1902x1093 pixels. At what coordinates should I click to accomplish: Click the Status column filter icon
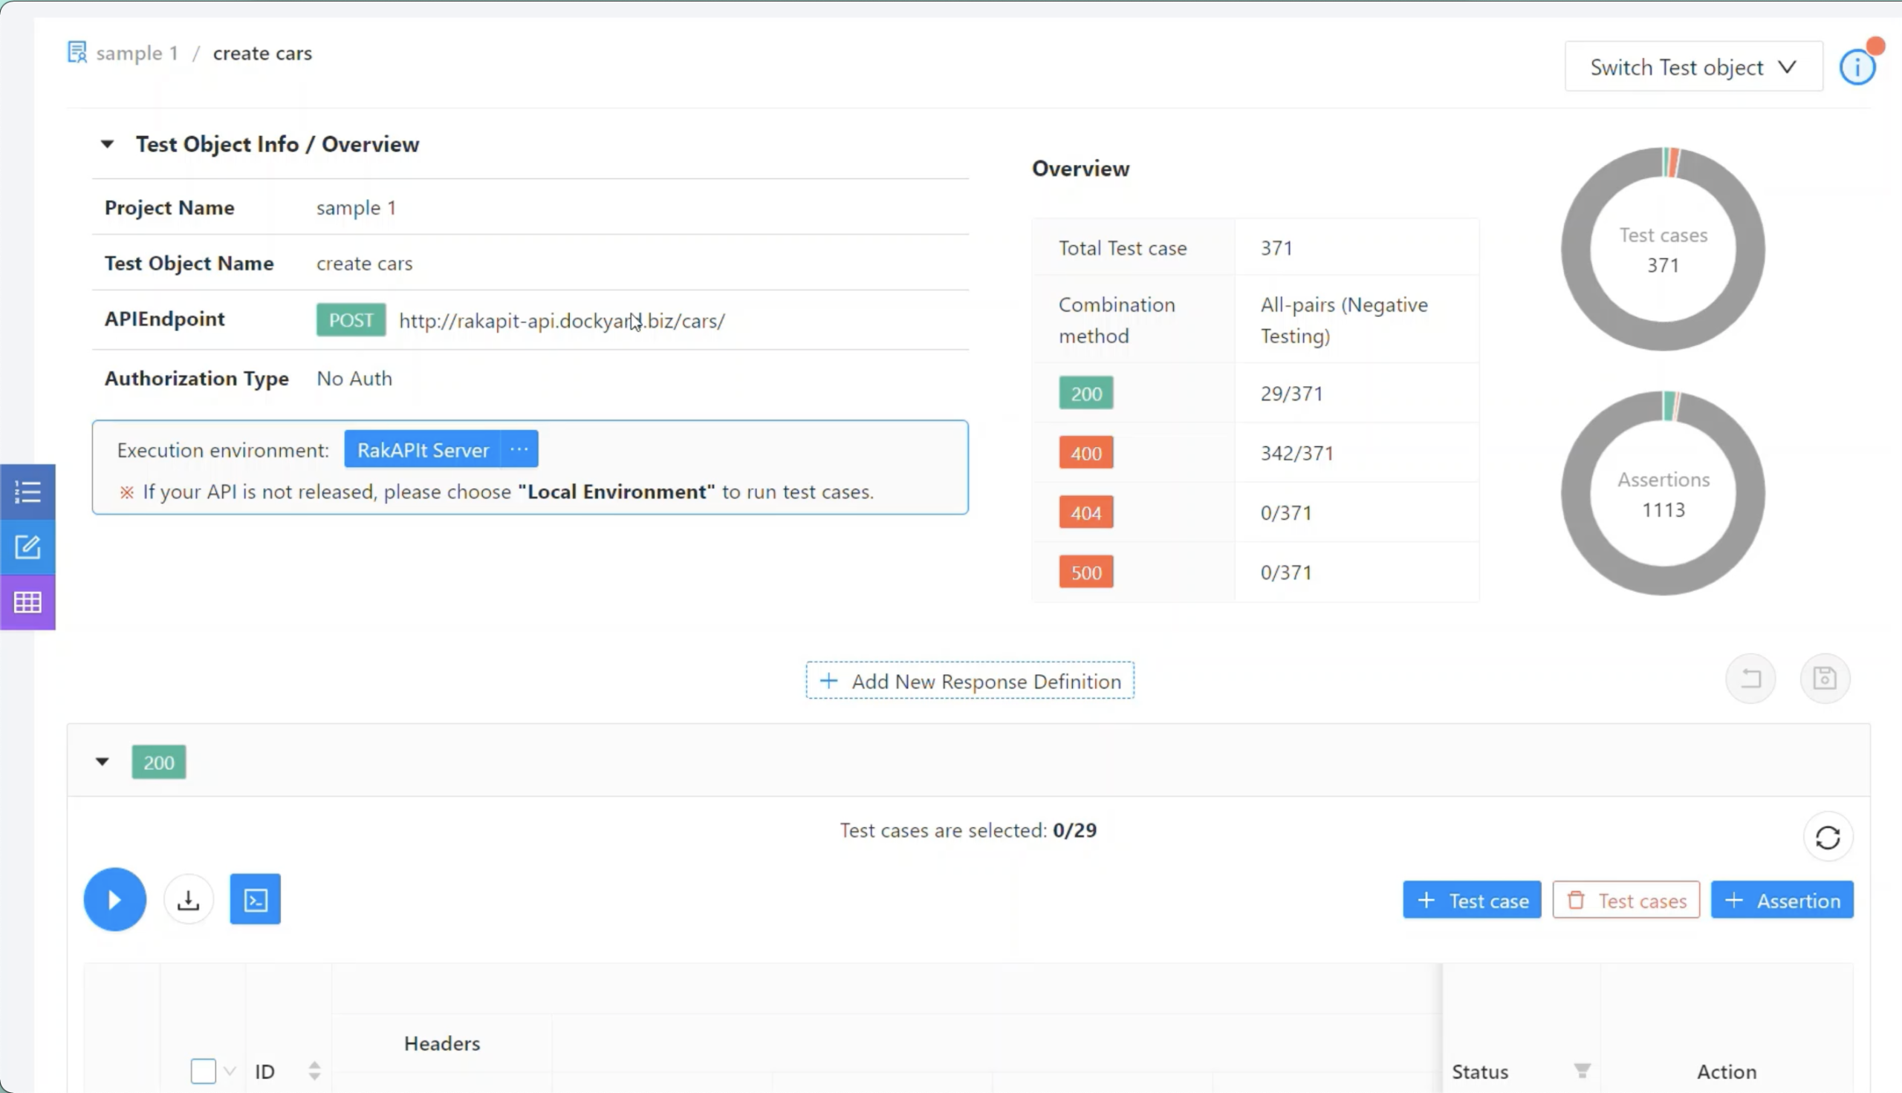click(1582, 1071)
